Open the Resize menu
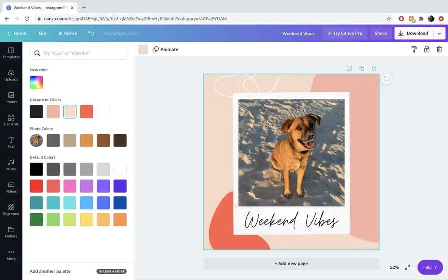448x280 pixels. coord(68,33)
